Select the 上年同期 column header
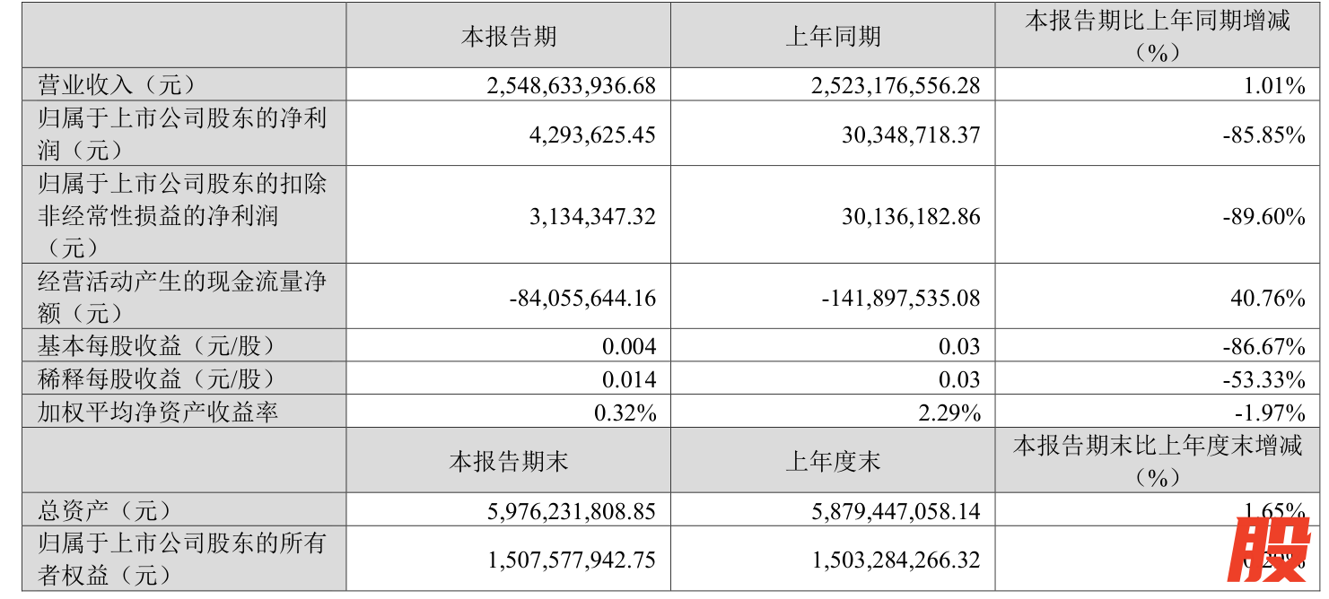The width and height of the screenshot is (1329, 599). (833, 36)
